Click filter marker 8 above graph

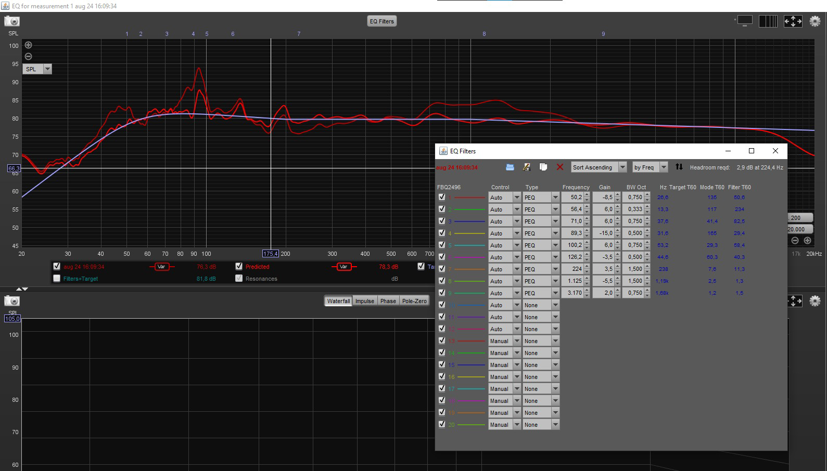point(484,34)
